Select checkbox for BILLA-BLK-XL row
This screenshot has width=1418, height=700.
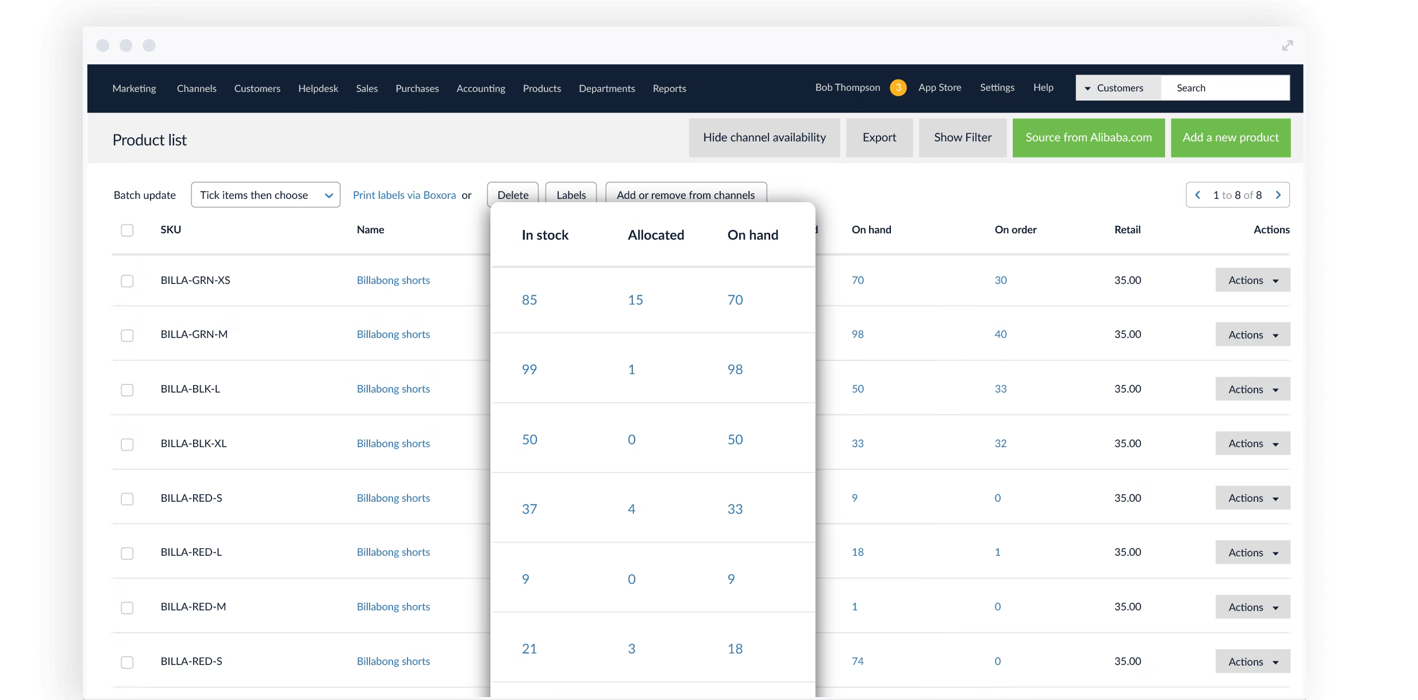click(x=127, y=444)
